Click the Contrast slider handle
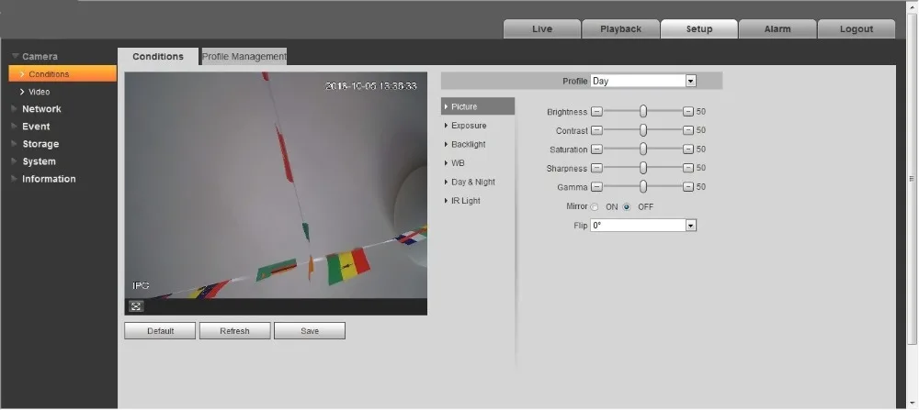919x410 pixels. [x=643, y=130]
